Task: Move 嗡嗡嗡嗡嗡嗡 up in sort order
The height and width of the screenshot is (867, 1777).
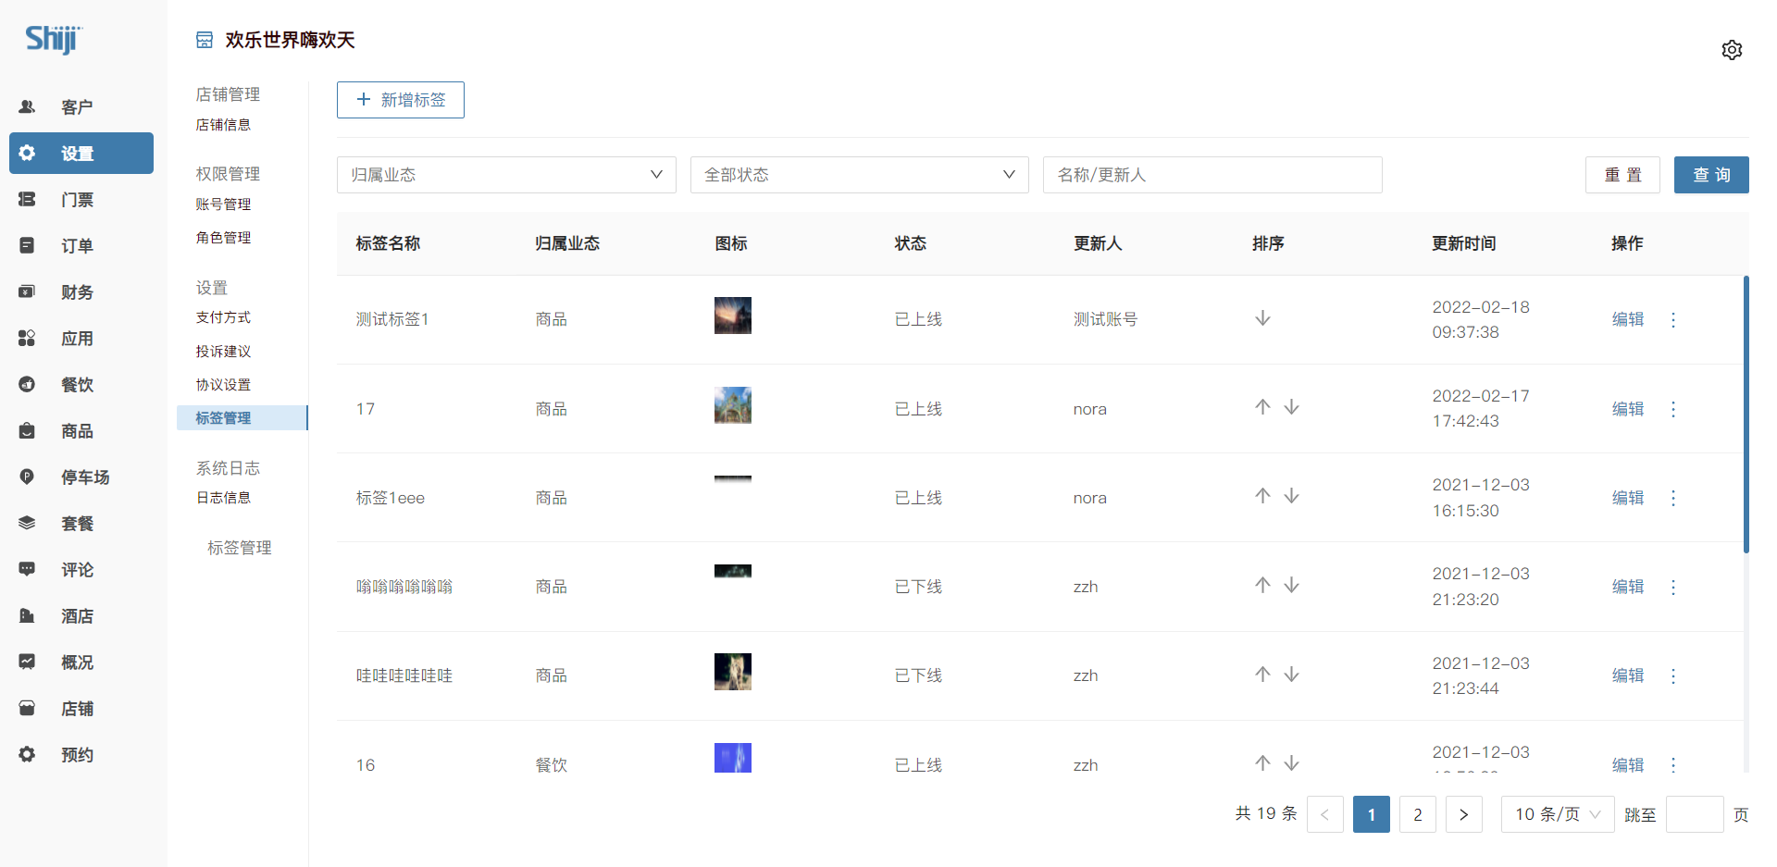Action: coord(1262,585)
